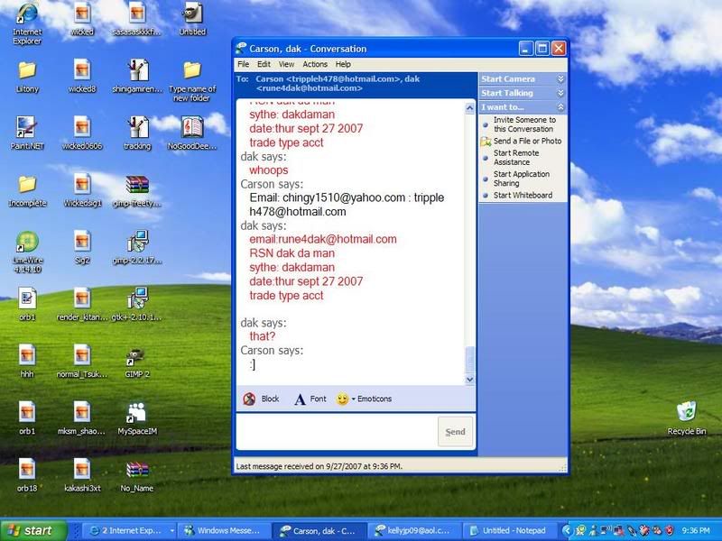This screenshot has width=722, height=541.
Task: Click the taskbar clock showing 9:36 PM
Action: [696, 531]
